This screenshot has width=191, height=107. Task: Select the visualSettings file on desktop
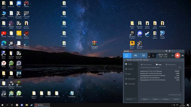pos(72,94)
